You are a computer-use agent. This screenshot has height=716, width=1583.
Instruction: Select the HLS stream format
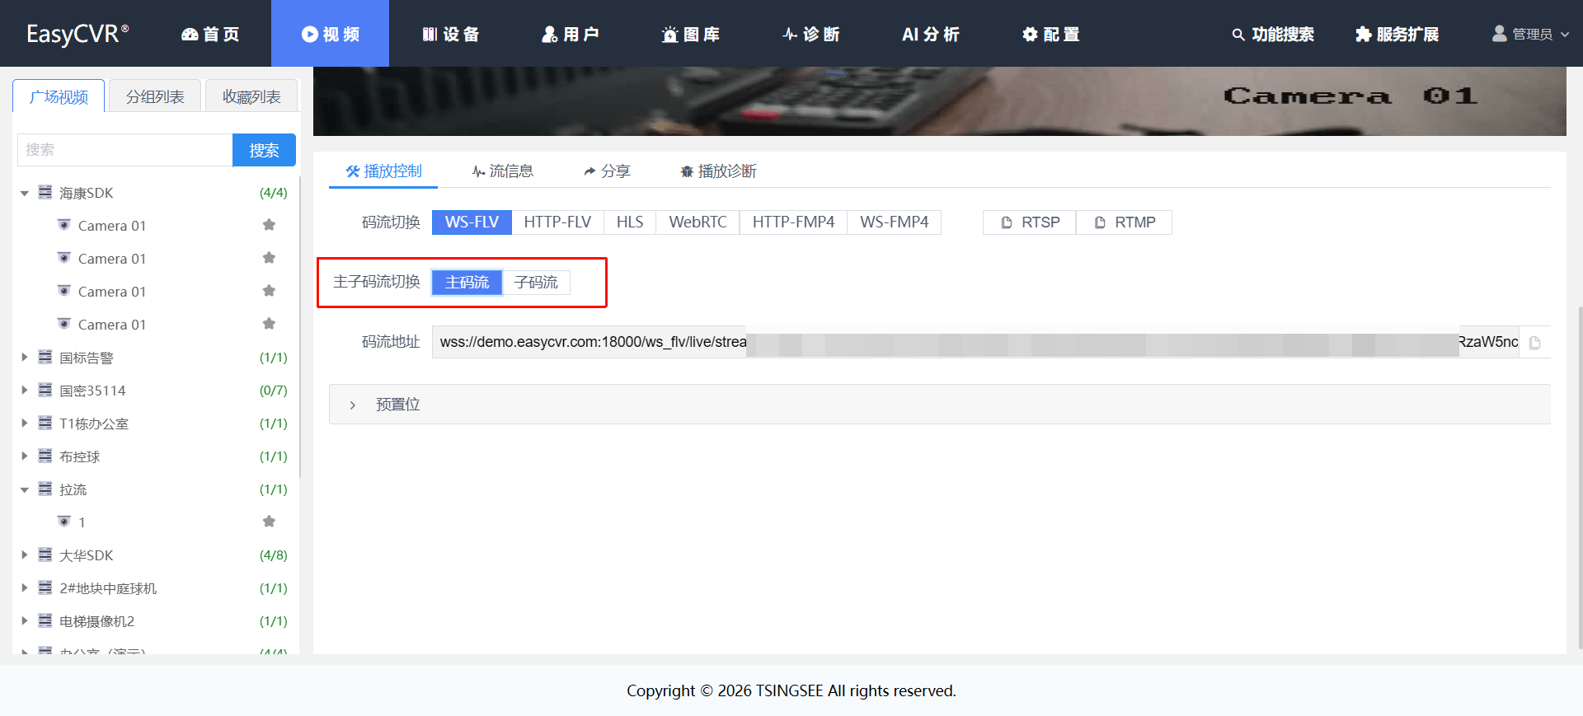click(x=630, y=222)
